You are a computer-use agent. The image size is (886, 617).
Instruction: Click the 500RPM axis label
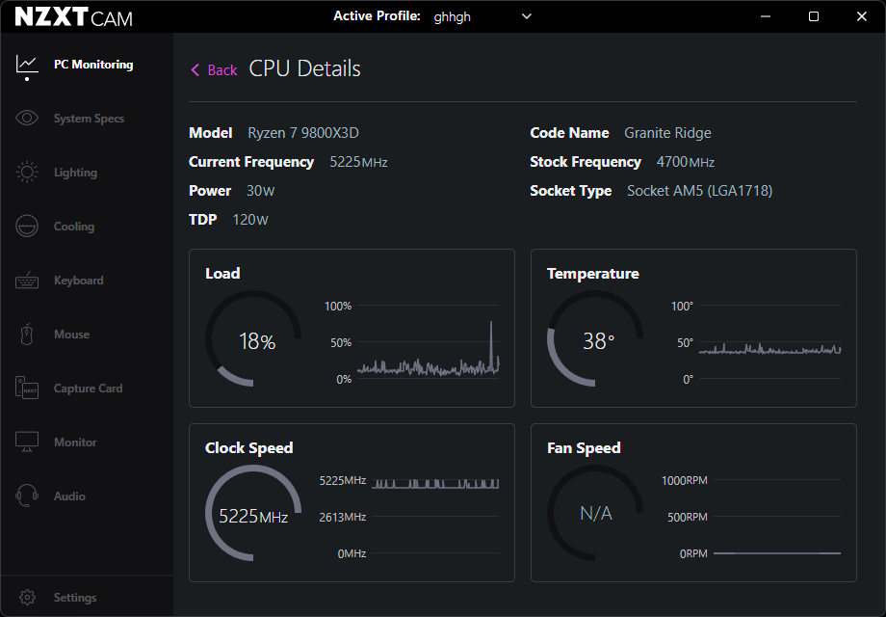687,517
